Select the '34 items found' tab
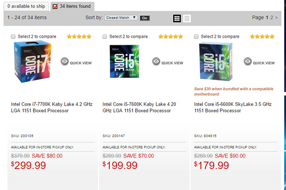The height and width of the screenshot is (190, 286). 72,6
